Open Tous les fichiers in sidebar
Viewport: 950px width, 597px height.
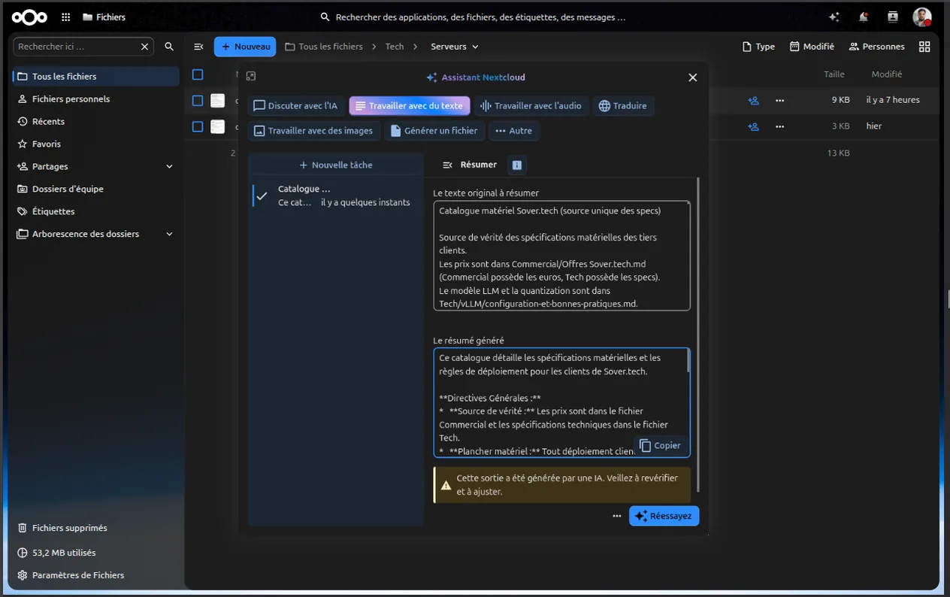[95, 76]
